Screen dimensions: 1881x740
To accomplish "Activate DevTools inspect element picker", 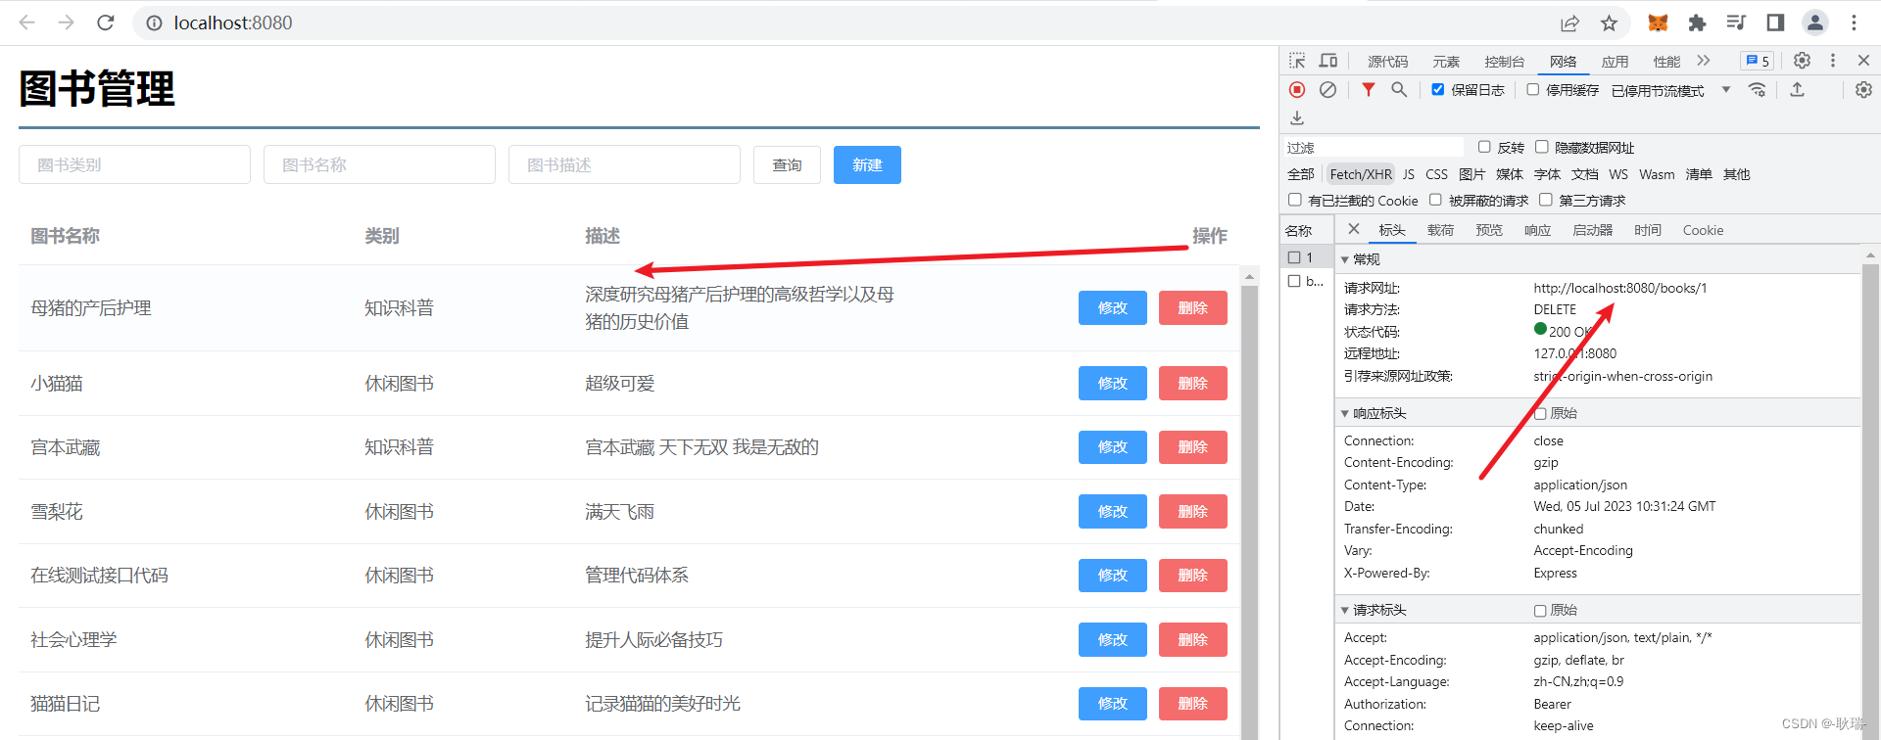I will [1298, 61].
